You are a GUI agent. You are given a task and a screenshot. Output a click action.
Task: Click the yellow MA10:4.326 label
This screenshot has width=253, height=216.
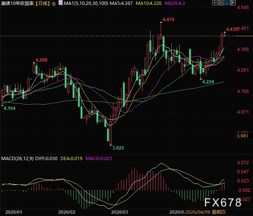149,3
